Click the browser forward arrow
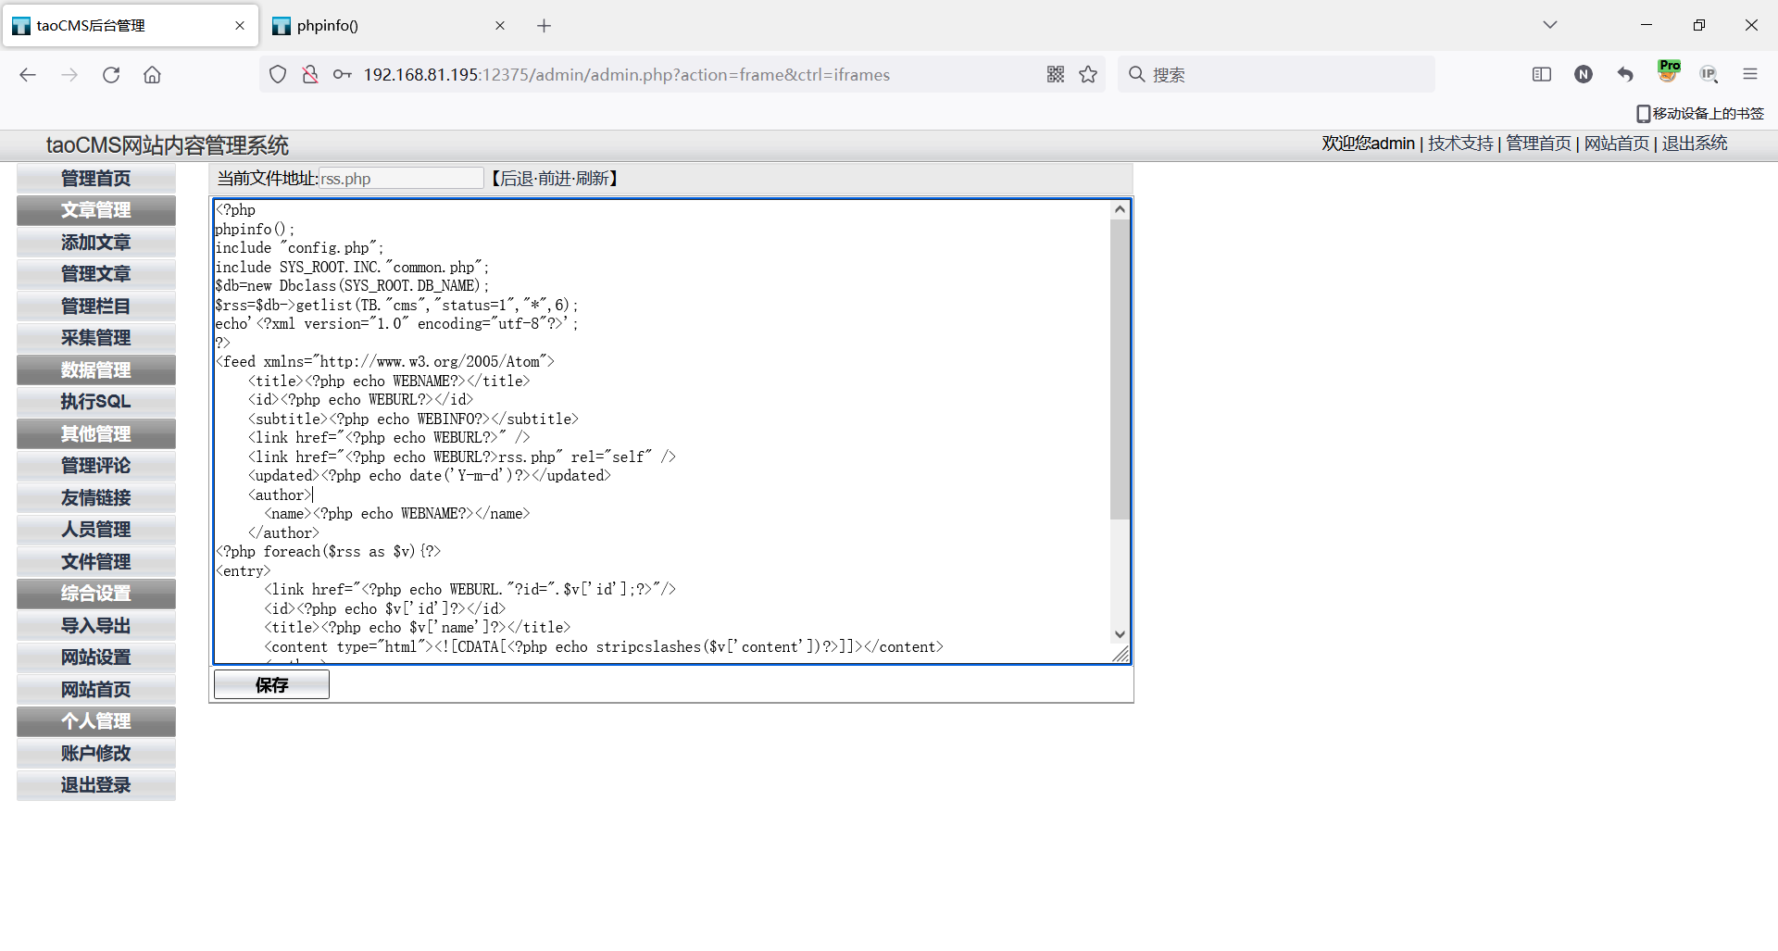 pyautogui.click(x=69, y=75)
